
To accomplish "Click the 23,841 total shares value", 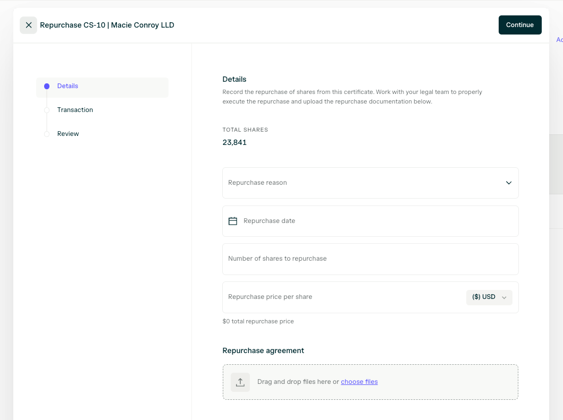I will tap(234, 142).
